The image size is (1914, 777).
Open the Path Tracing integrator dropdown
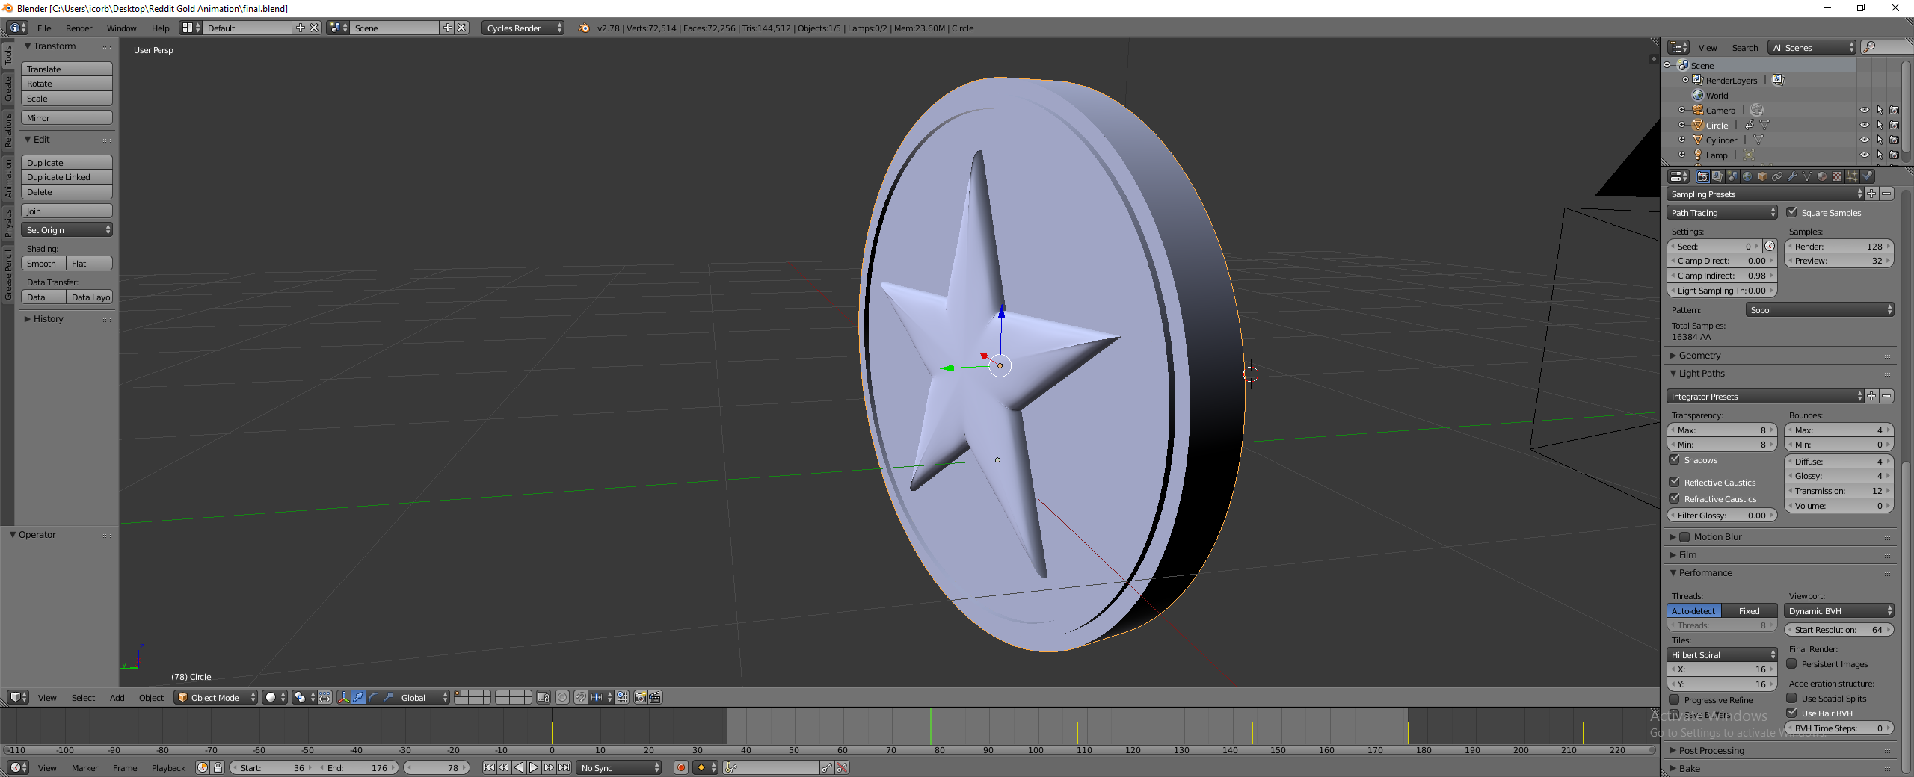(x=1722, y=213)
